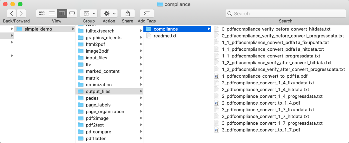Viewport: 349px width, 143px height.
Task: Select the output_files folder
Action: pos(98,91)
